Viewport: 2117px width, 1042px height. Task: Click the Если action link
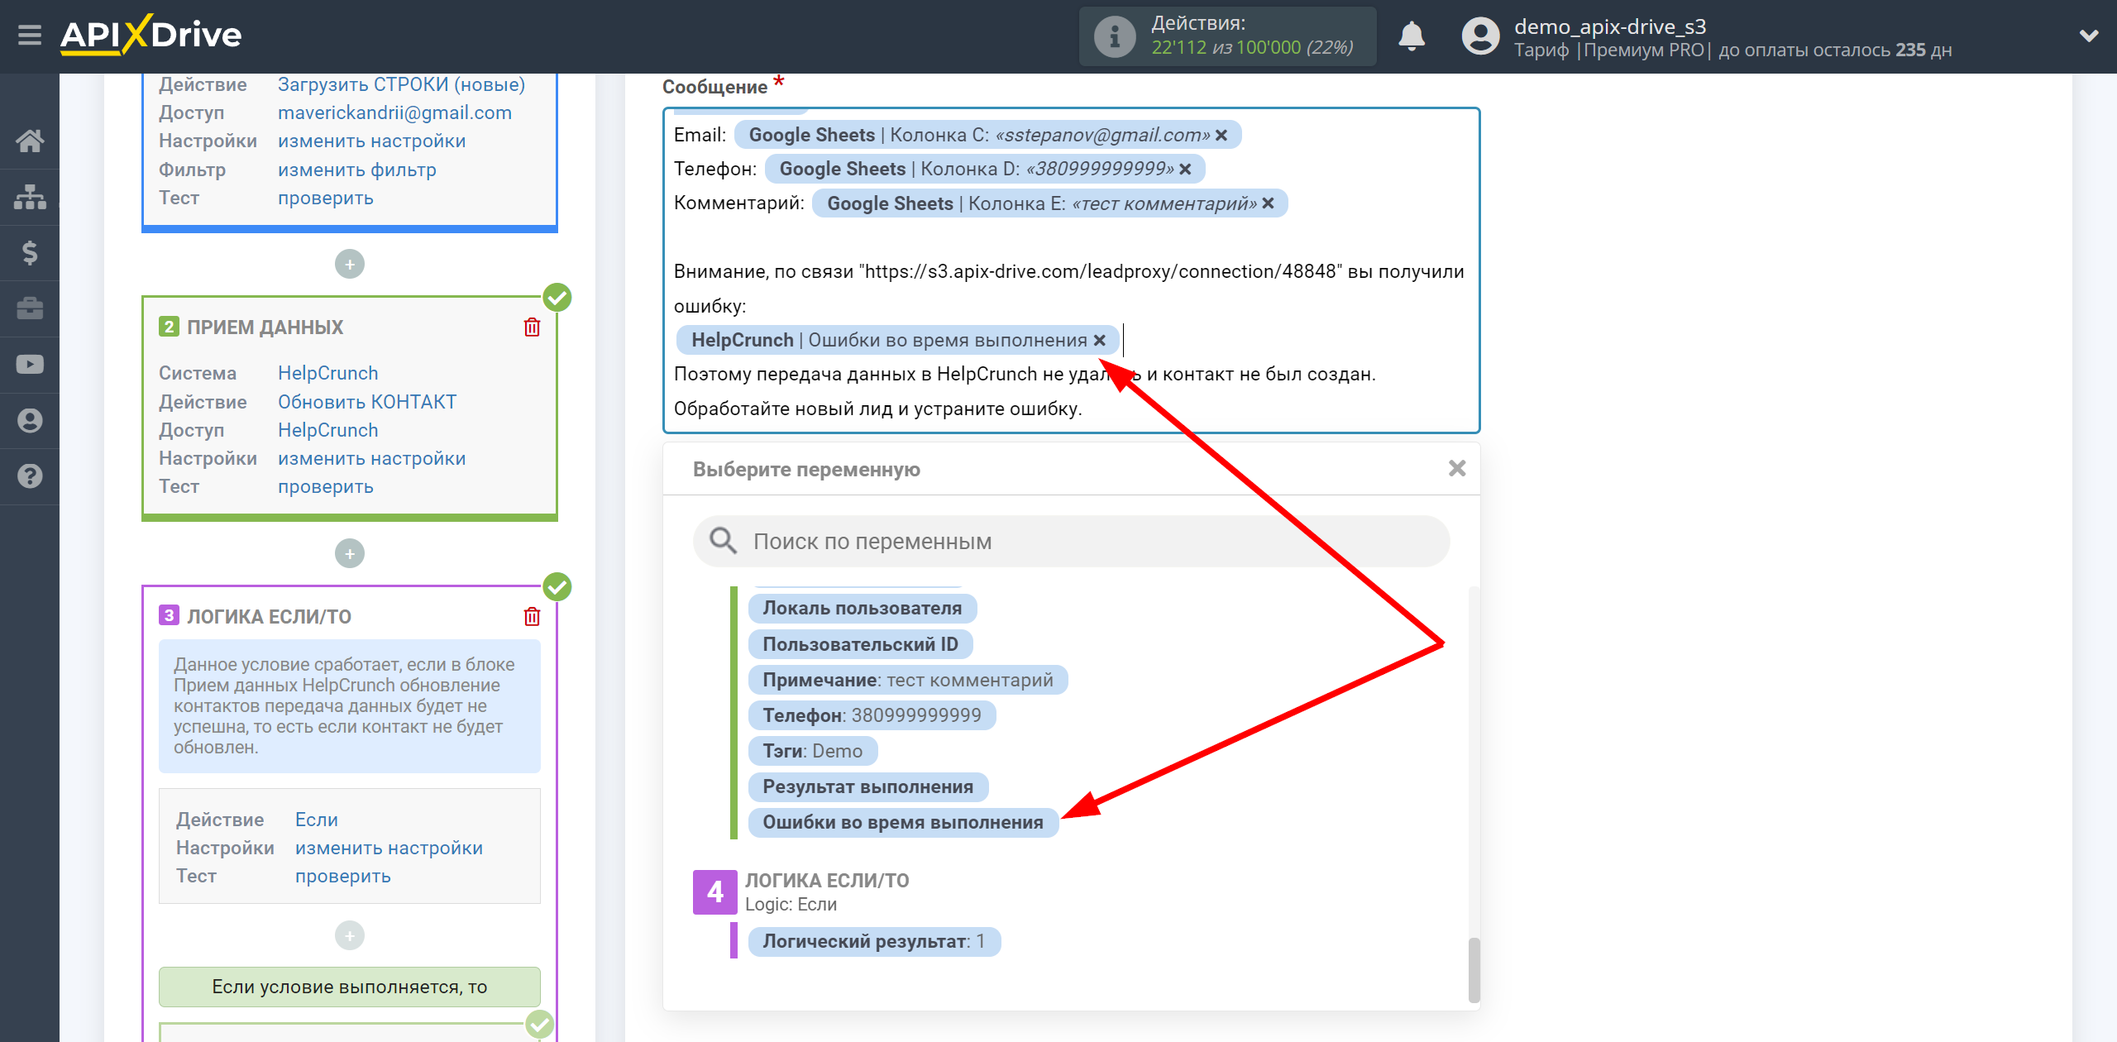click(317, 820)
